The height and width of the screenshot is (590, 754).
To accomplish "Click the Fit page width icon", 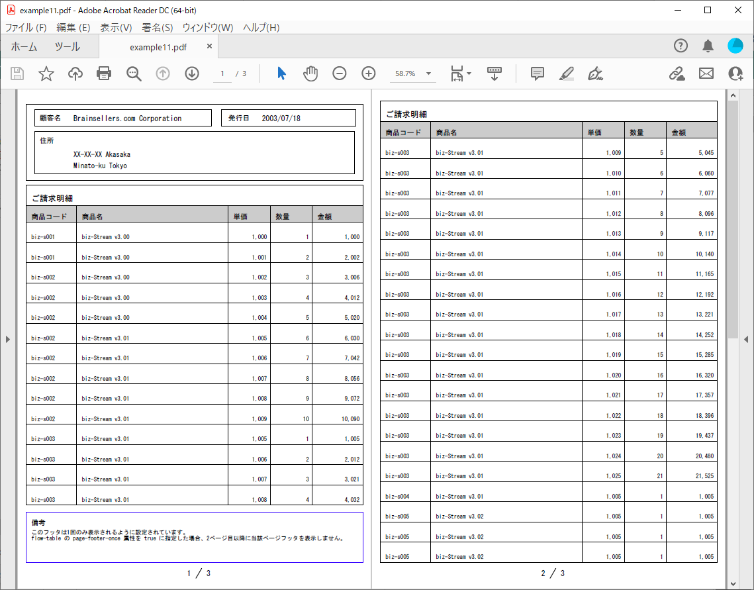I will coord(457,74).
